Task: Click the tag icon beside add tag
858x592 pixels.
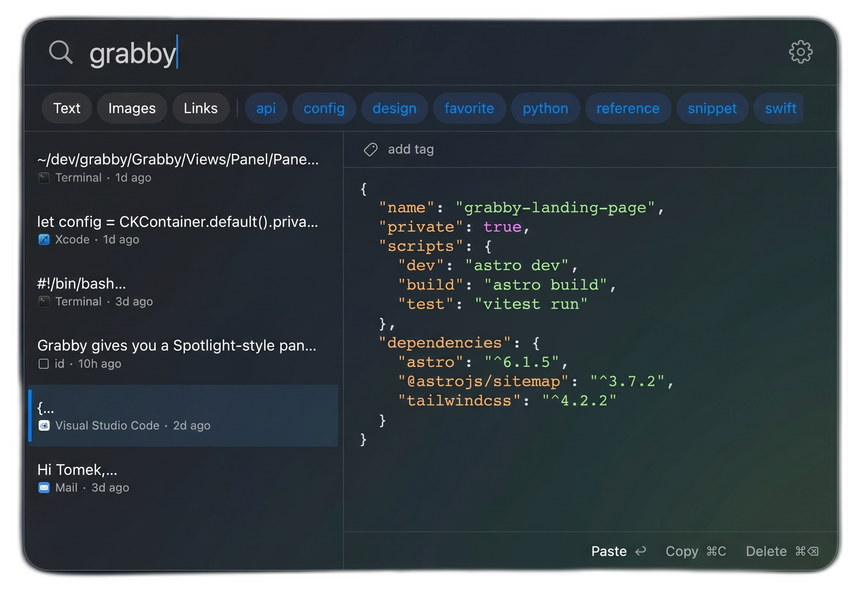Action: 370,150
